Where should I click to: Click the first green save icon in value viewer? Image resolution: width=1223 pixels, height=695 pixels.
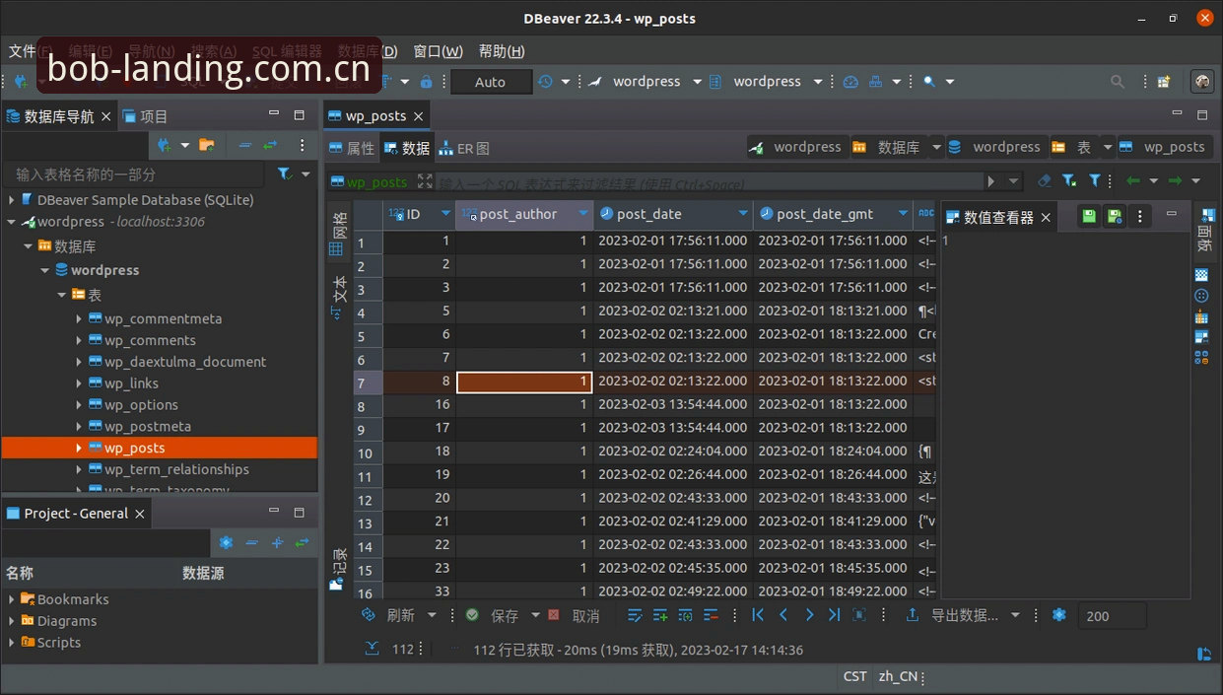pyautogui.click(x=1089, y=216)
